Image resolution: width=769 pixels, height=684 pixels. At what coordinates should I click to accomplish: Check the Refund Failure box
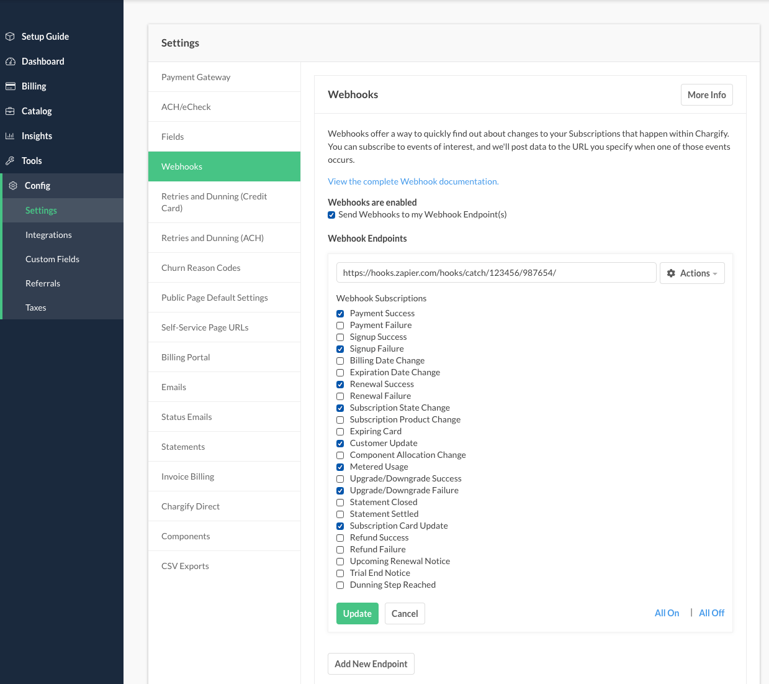340,550
